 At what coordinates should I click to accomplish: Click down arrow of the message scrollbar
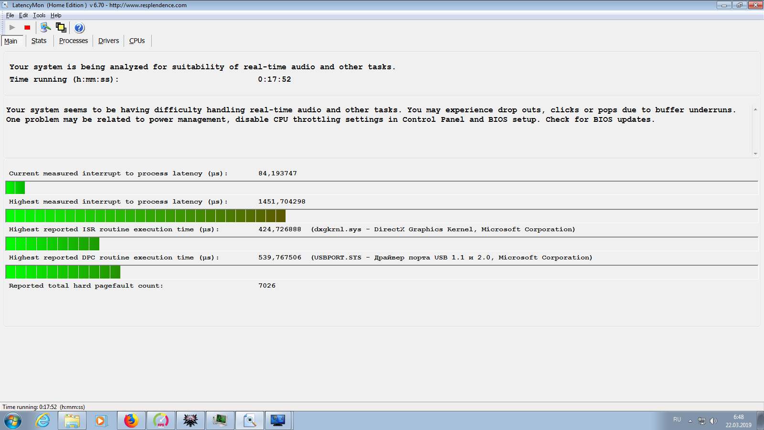pos(755,153)
